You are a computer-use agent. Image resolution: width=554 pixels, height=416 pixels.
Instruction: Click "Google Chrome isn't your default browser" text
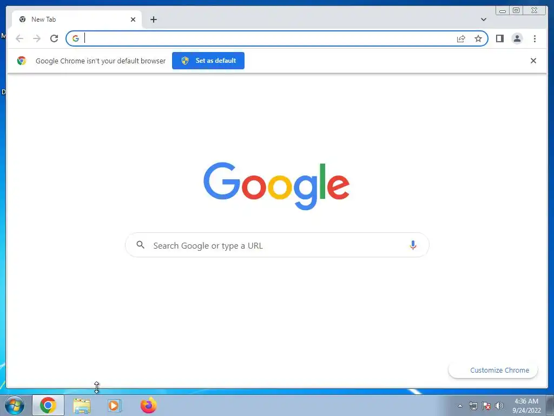[x=100, y=61]
